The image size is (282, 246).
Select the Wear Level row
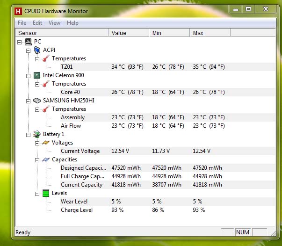[x=167, y=202]
